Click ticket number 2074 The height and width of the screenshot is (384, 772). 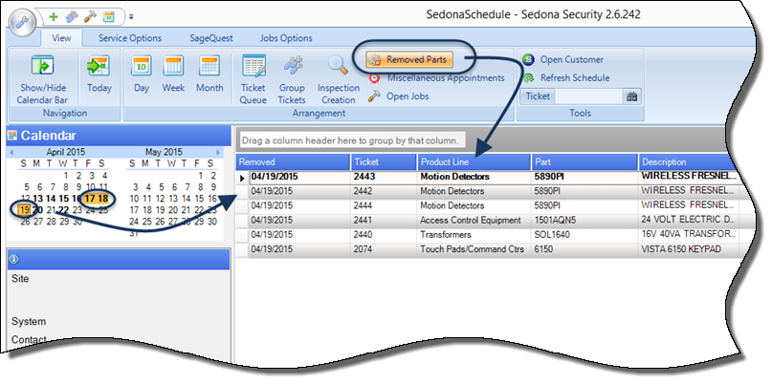pos(363,249)
